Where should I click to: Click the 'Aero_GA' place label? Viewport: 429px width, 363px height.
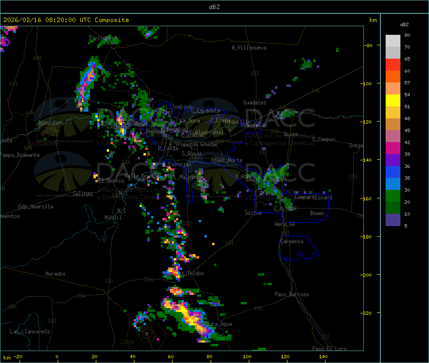pyautogui.click(x=285, y=224)
